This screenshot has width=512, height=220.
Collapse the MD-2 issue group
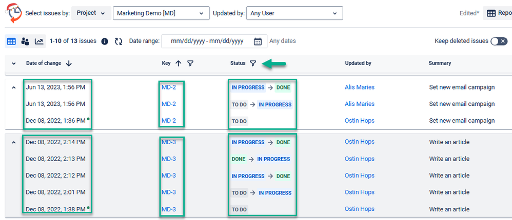14,87
